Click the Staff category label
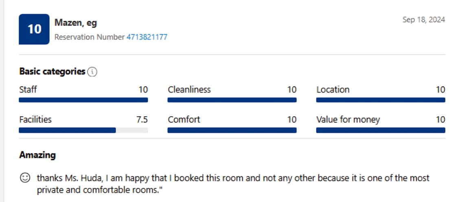This screenshot has height=202, width=460. pos(28,89)
